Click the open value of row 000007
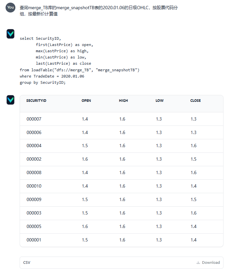The image size is (232, 273). [85, 119]
